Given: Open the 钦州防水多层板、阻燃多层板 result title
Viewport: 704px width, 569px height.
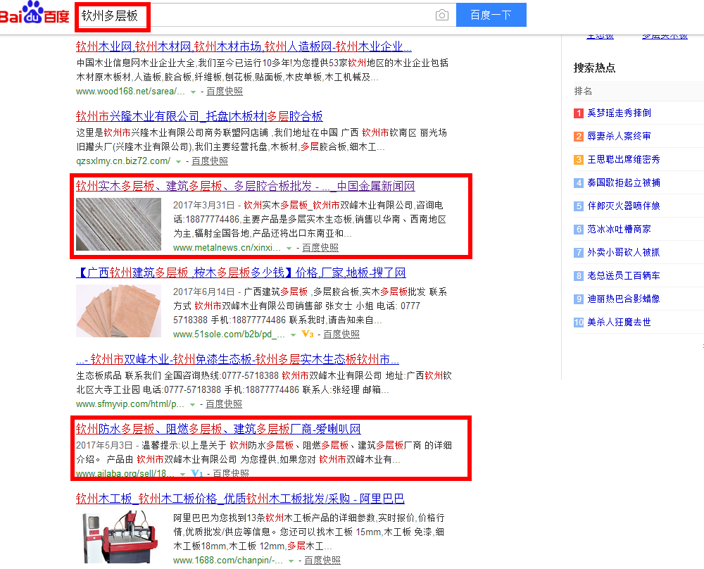Looking at the screenshot, I should (x=218, y=429).
